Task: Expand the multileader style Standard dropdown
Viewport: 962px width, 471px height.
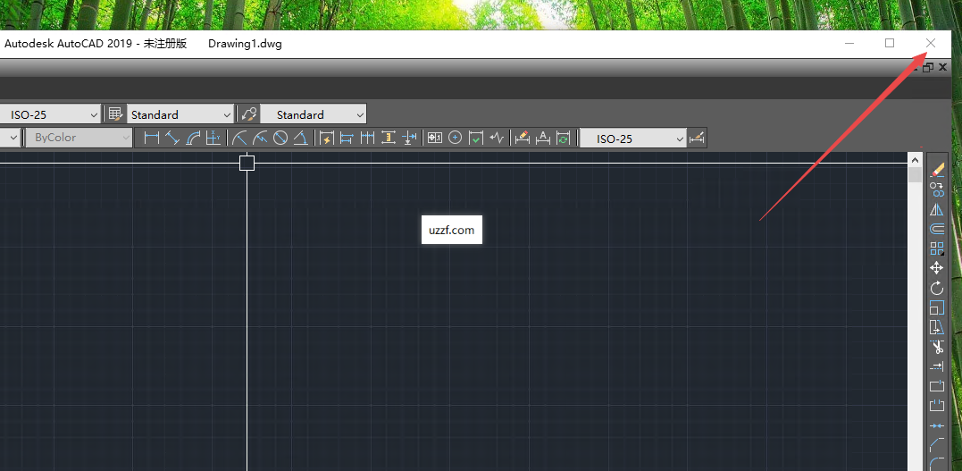Action: click(x=359, y=114)
